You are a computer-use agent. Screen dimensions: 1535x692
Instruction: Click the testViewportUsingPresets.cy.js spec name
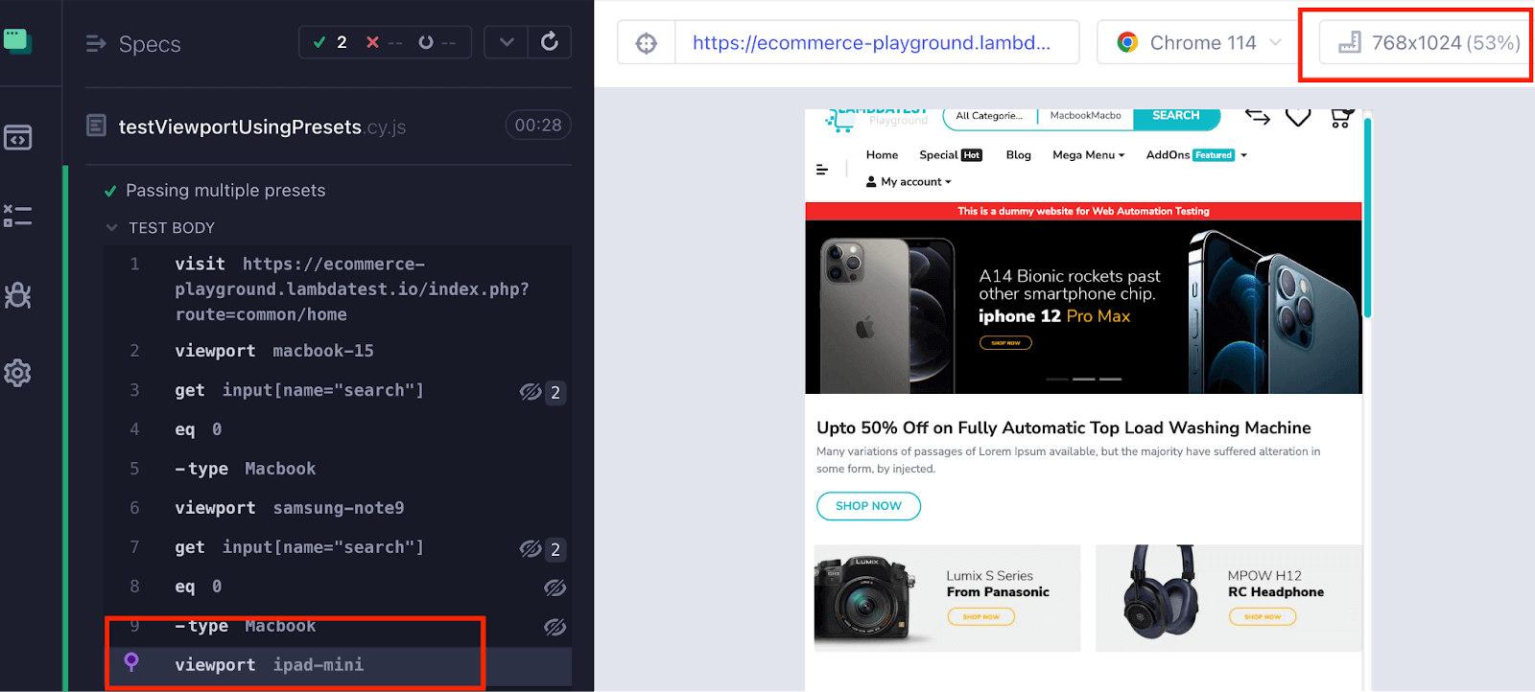coord(262,127)
